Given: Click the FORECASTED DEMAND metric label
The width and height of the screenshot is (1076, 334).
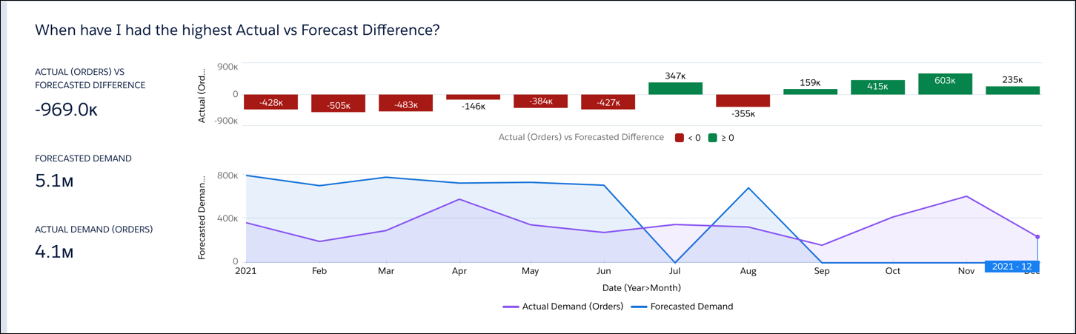Looking at the screenshot, I should pyautogui.click(x=83, y=158).
